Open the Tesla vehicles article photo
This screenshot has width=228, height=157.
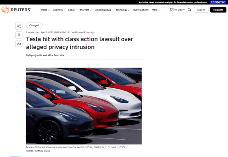pos(84,106)
